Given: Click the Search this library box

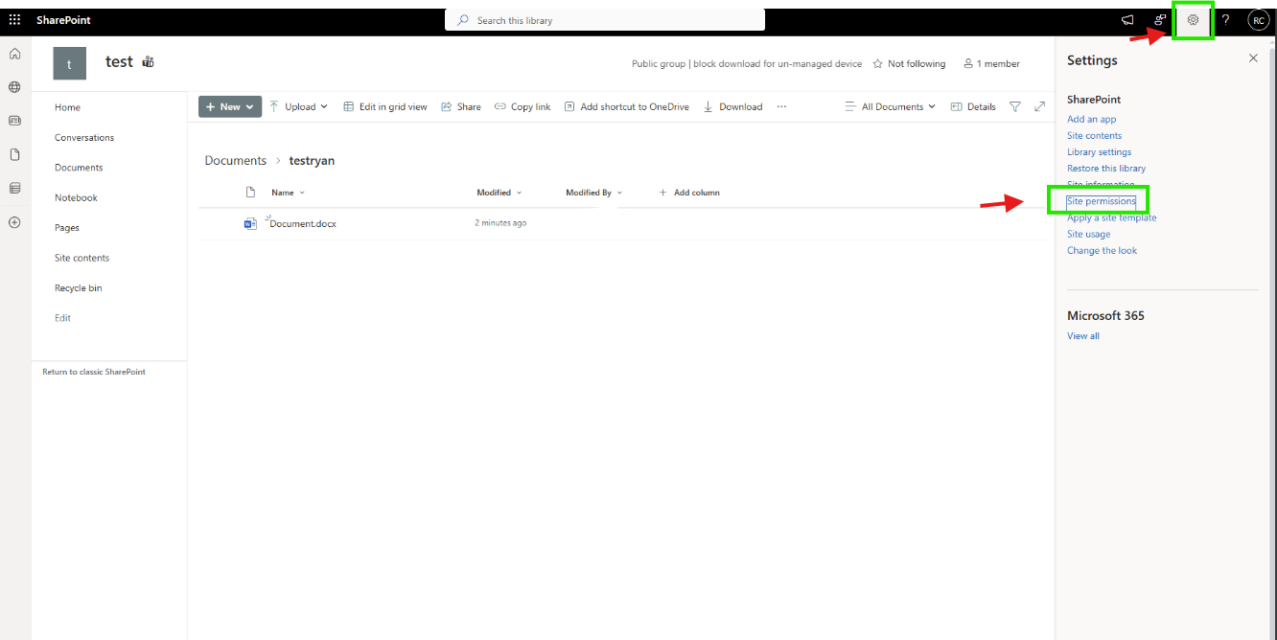Looking at the screenshot, I should pyautogui.click(x=605, y=20).
